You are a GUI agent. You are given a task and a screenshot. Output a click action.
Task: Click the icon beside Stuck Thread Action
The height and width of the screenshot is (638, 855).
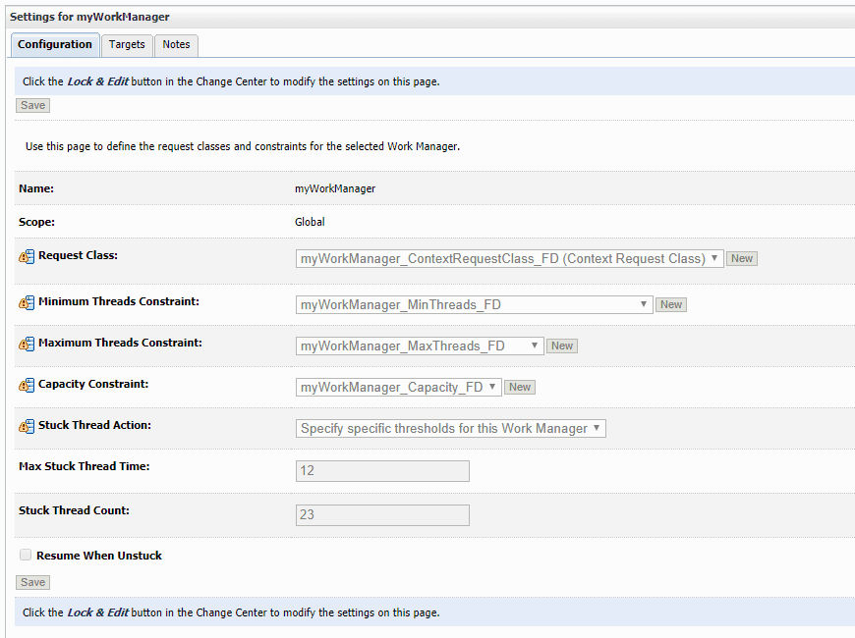27,426
